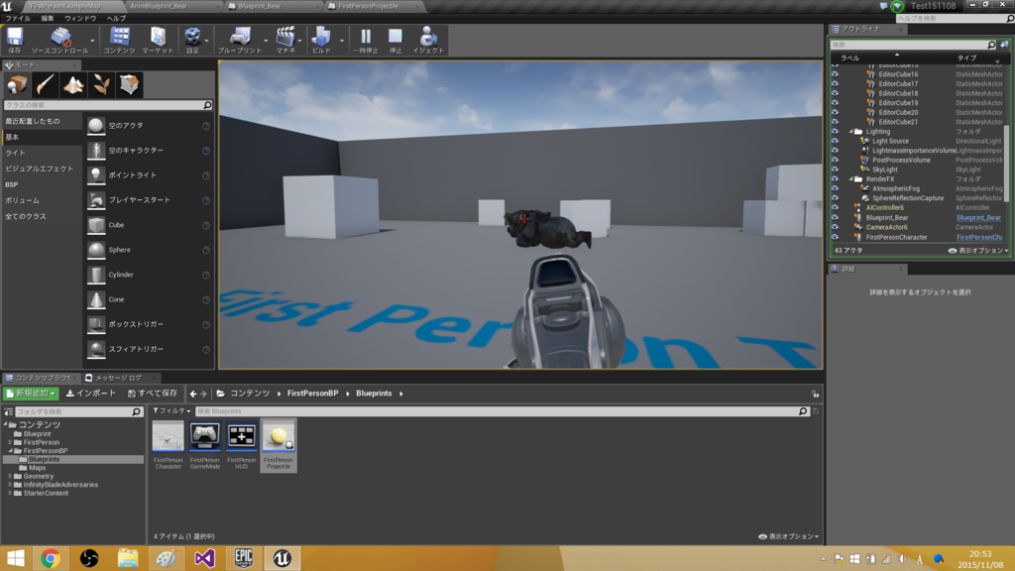The width and height of the screenshot is (1015, 571).
Task: Toggle visibility eye for AtmosphericFog
Action: [x=835, y=188]
